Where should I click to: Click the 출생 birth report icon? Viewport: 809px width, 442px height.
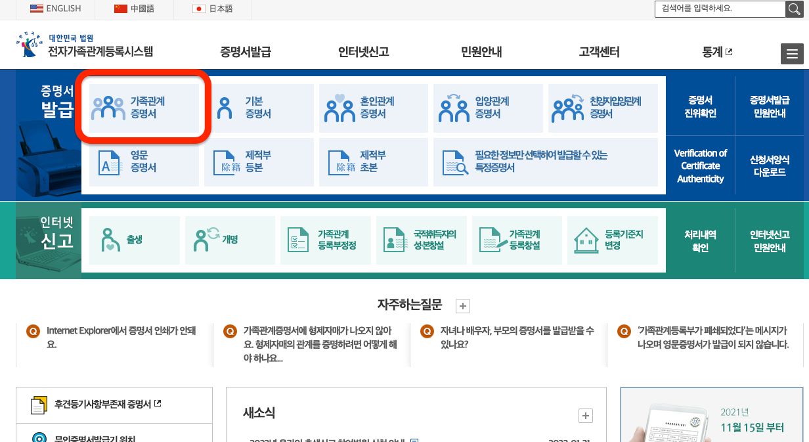[110, 240]
